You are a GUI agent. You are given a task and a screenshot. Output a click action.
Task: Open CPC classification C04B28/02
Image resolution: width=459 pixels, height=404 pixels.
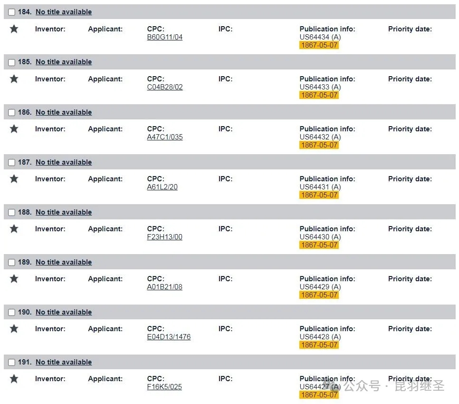(165, 87)
